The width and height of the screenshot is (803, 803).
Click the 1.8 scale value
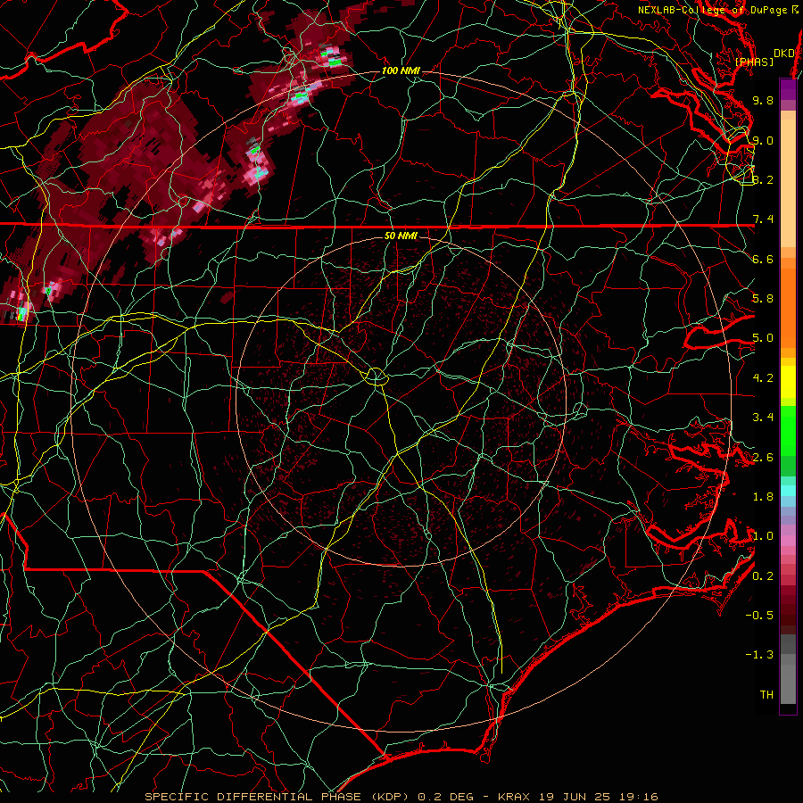coord(763,497)
